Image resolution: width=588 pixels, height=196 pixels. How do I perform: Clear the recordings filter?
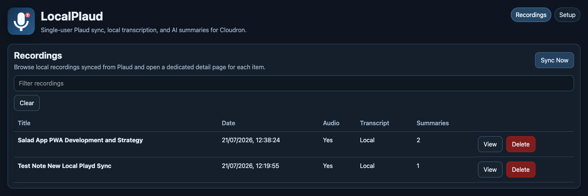tap(27, 103)
